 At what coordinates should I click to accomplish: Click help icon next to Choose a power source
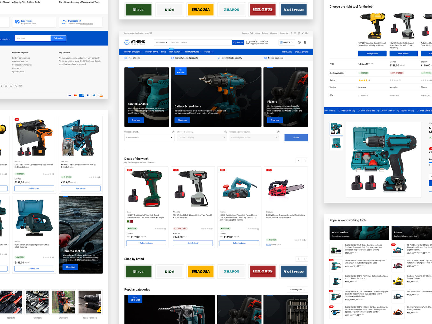coord(278,132)
